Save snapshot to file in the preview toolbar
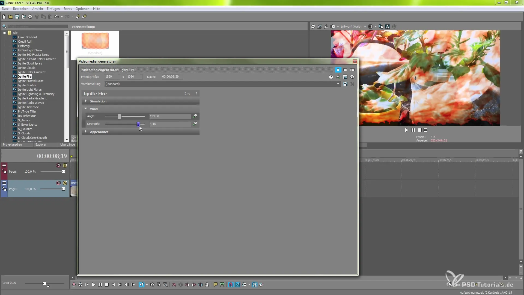Screen dimensions: 524x295 tap(388, 26)
